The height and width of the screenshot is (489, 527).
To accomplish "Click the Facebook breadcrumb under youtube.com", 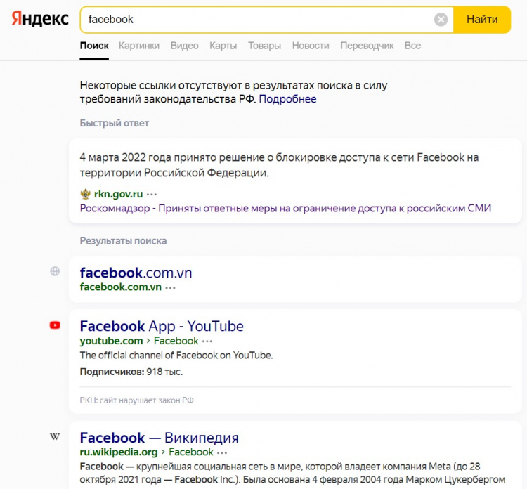I will (176, 341).
